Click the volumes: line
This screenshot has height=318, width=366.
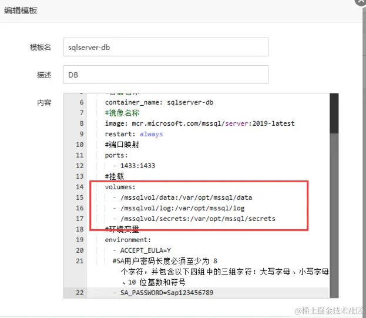(120, 187)
